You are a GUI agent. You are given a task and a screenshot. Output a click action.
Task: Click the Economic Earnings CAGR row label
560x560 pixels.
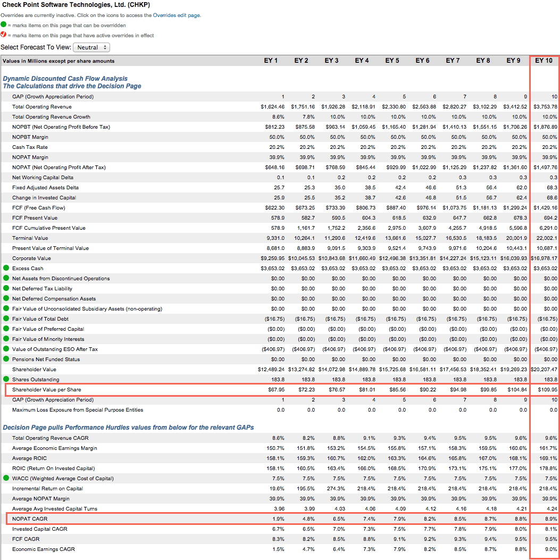point(44,549)
